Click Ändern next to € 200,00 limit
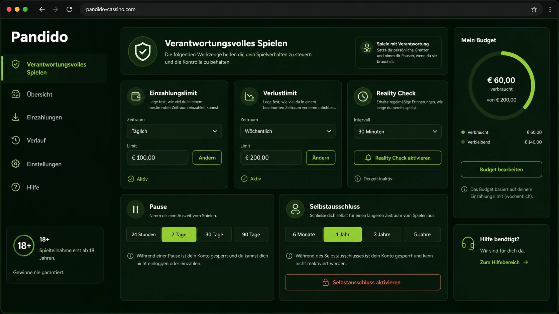 coord(321,158)
